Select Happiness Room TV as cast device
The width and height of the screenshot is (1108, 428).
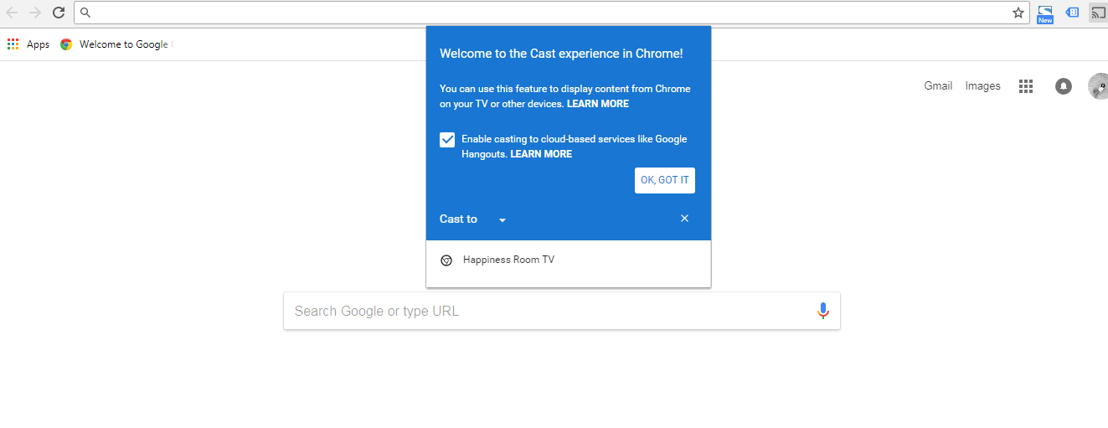(569, 260)
